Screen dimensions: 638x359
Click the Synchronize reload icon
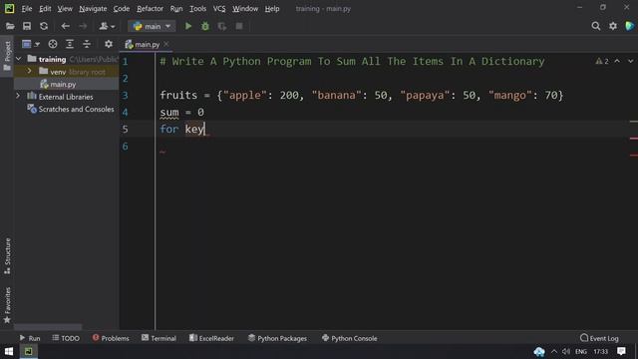click(x=44, y=27)
